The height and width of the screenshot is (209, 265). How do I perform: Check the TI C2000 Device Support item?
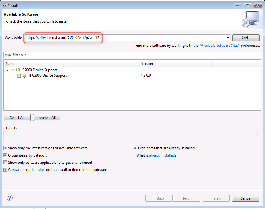pos(19,75)
